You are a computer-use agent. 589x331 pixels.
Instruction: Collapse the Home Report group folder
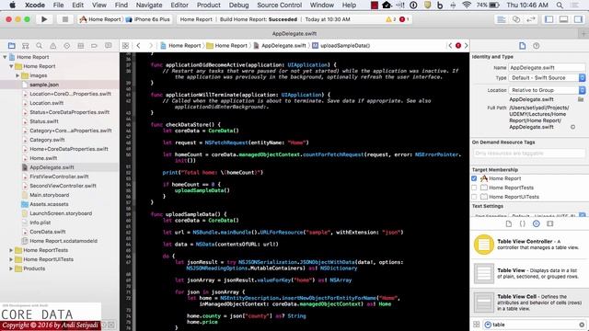pyautogui.click(x=11, y=66)
